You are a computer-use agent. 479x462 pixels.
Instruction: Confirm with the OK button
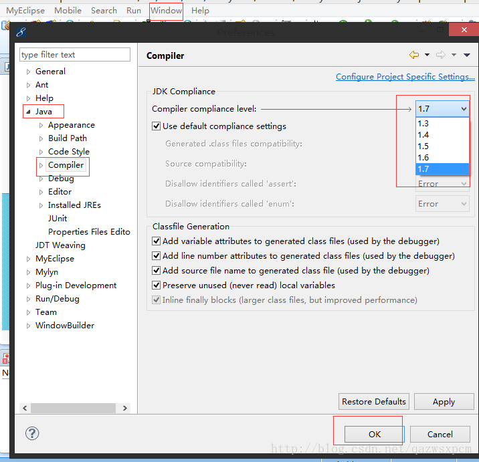[375, 434]
